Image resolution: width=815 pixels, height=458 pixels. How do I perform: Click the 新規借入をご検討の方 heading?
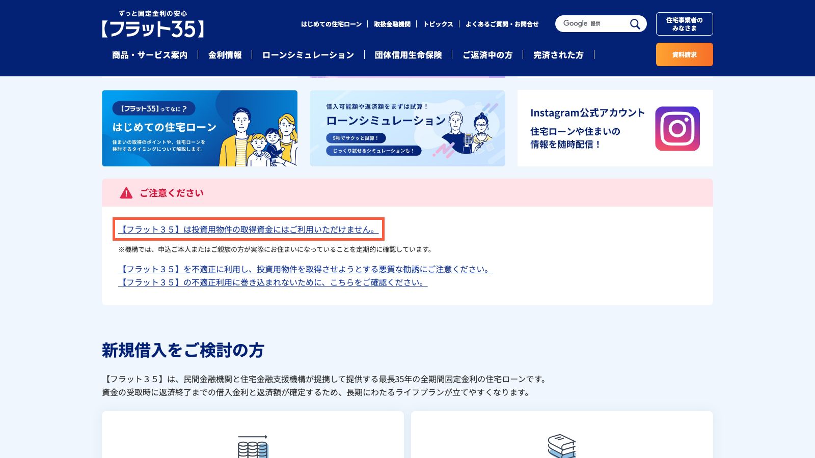pos(183,350)
